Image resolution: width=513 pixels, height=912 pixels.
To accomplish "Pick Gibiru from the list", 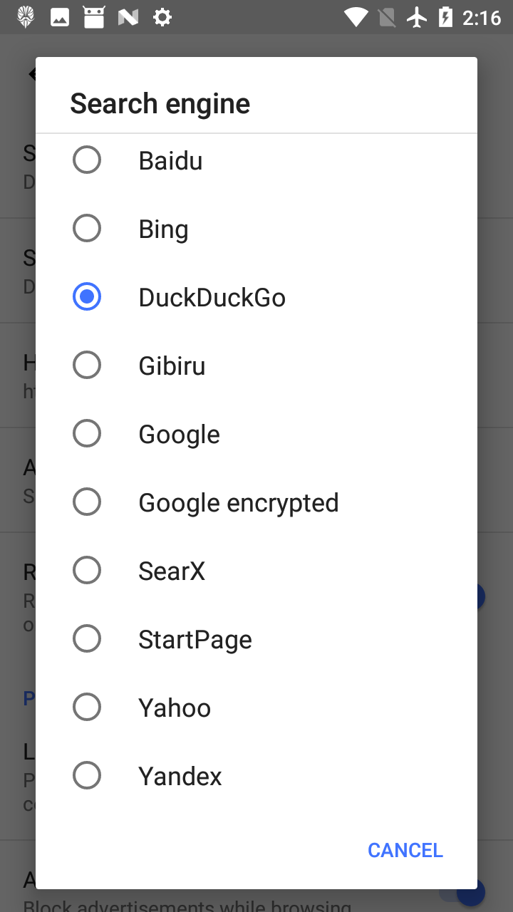I will pos(87,366).
